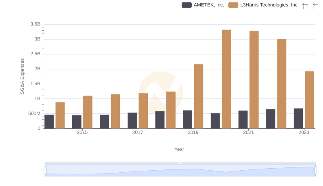Click the 2015 x-axis label
The height and width of the screenshot is (186, 323).
pos(82,132)
